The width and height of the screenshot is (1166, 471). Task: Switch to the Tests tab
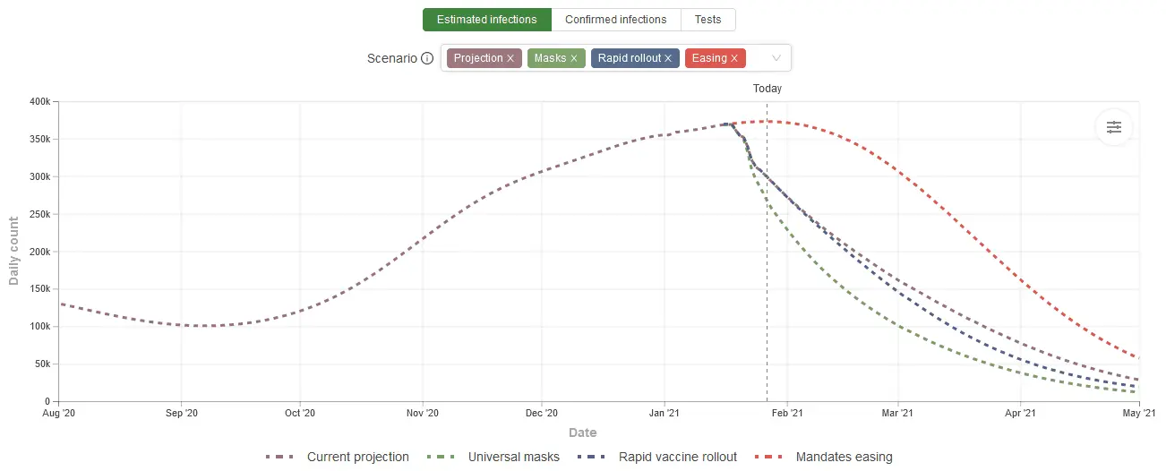(x=708, y=20)
